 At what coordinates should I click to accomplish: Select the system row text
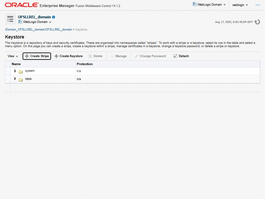(30, 71)
